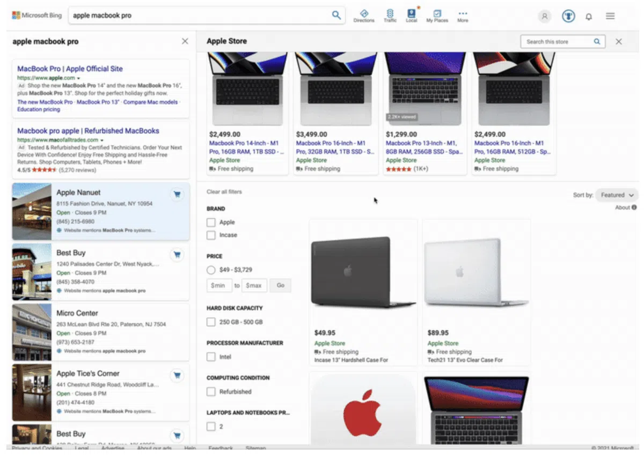This screenshot has height=455, width=644.
Task: Show Traffic layer icon
Action: [x=390, y=15]
